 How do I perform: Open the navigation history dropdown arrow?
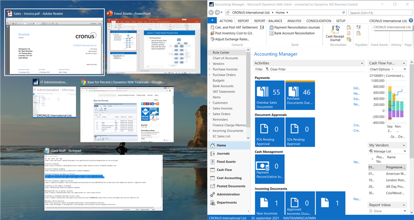[x=221, y=12]
